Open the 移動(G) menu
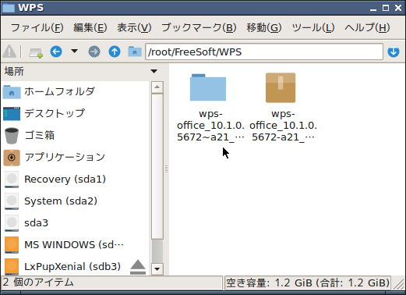Viewport: 406px width, 295px height. 264,27
